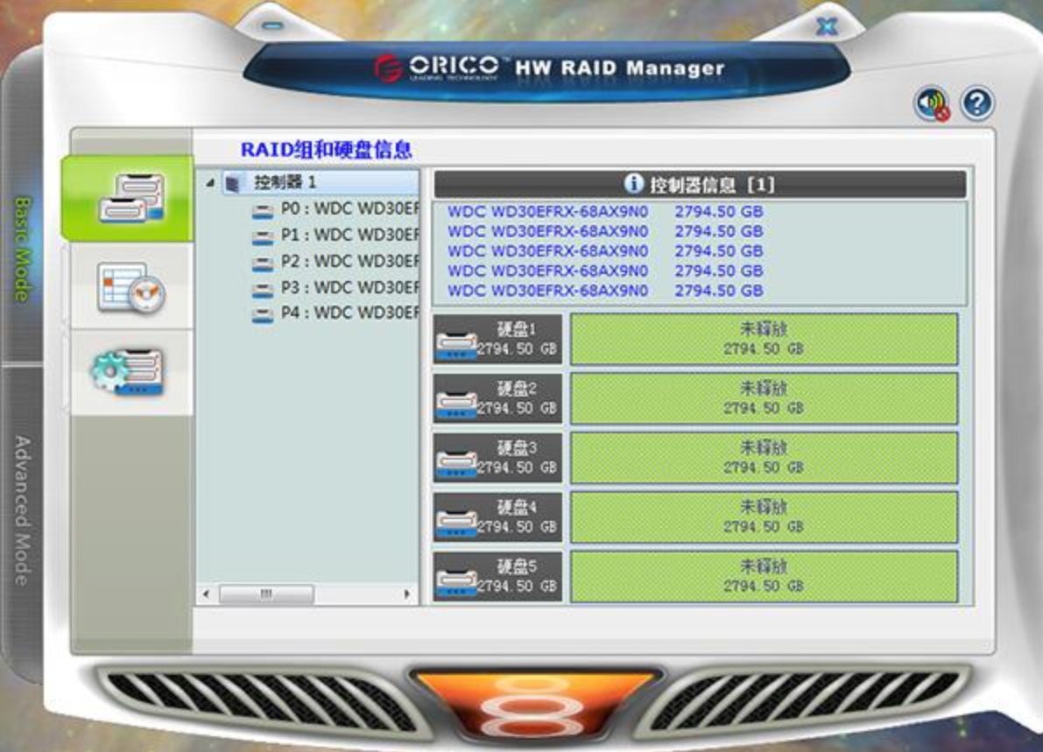Click the P1 drive icon in the tree
Image resolution: width=1043 pixels, height=752 pixels.
263,236
